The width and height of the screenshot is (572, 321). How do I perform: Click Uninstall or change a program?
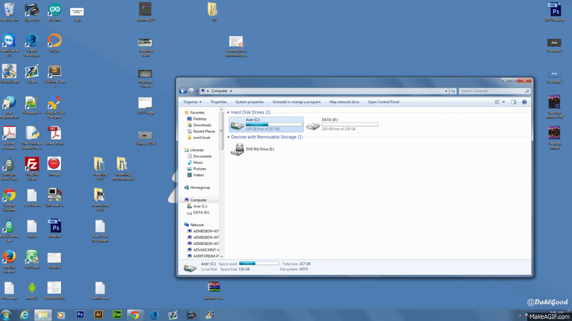296,102
